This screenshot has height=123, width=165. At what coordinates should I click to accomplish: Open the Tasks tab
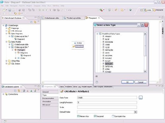(62, 87)
